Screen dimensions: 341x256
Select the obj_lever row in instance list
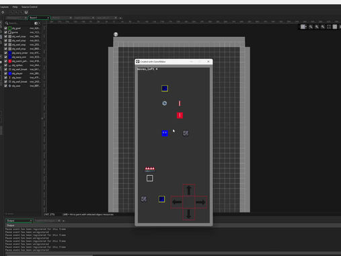(x=22, y=77)
